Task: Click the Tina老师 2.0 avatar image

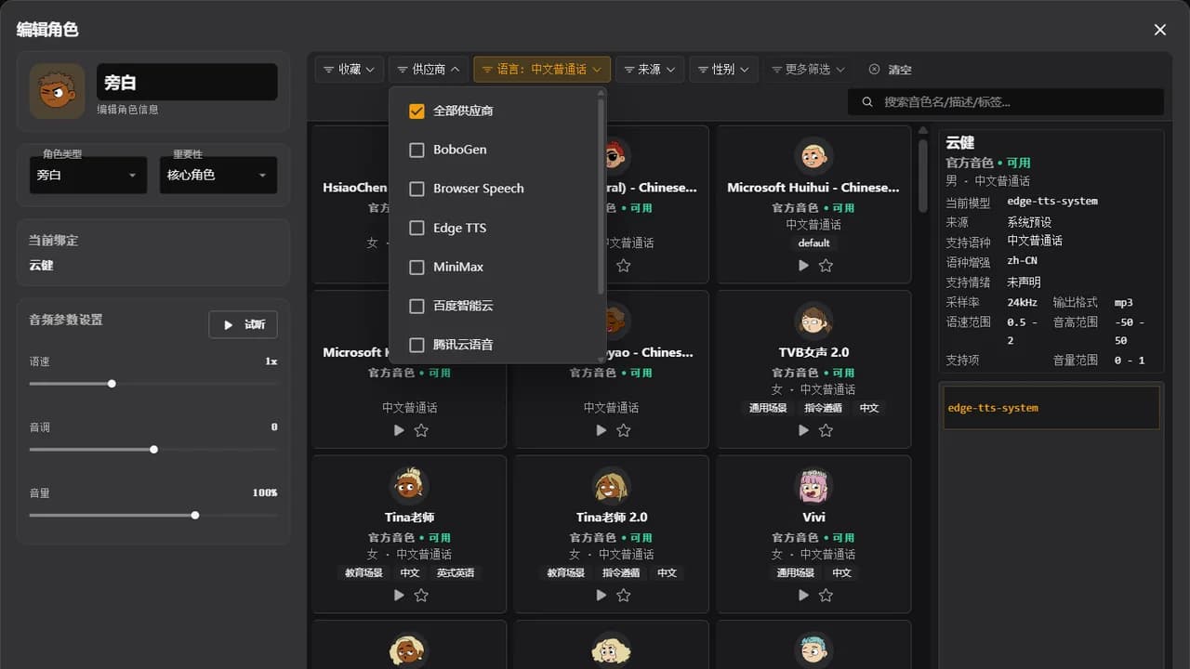Action: coord(611,485)
